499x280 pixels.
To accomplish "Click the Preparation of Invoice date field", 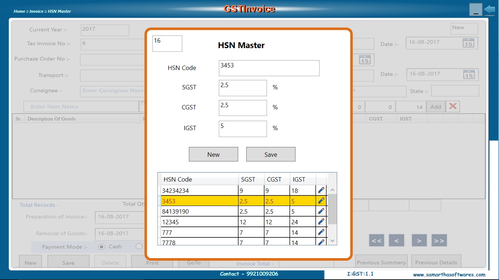I will pyautogui.click(x=121, y=217).
